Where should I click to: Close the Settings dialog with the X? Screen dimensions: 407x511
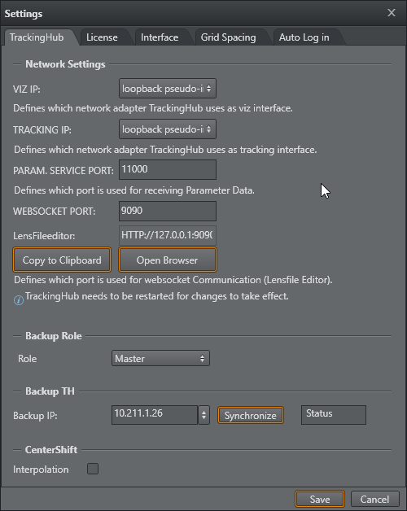pyautogui.click(x=392, y=13)
